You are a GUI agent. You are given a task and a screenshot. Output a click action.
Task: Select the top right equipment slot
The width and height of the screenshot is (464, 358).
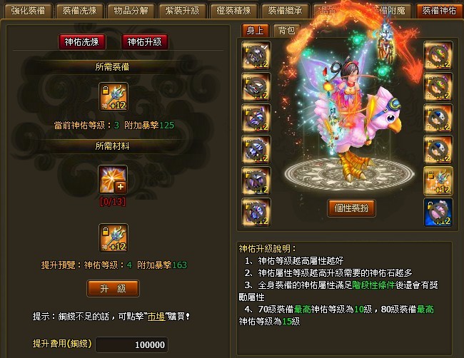click(x=438, y=56)
